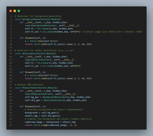This screenshot has height=136, width=153.
Task: Click 'def __init__' text on line 14
Action: click(27, 57)
